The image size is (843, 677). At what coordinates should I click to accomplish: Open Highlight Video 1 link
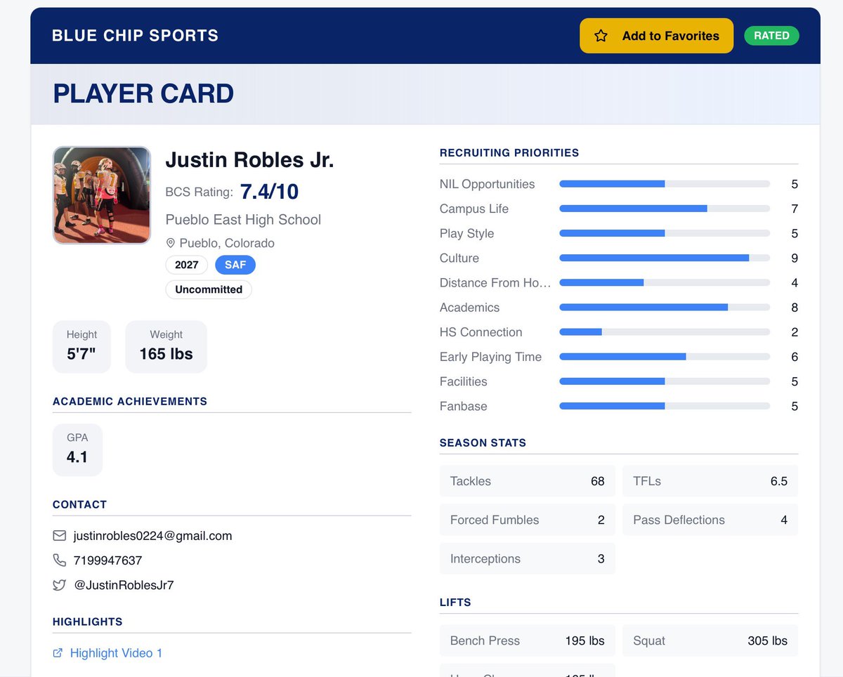click(116, 653)
